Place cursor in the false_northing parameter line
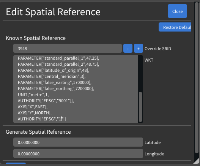Image resolution: width=200 pixels, height=166 pixels. click(x=56, y=89)
